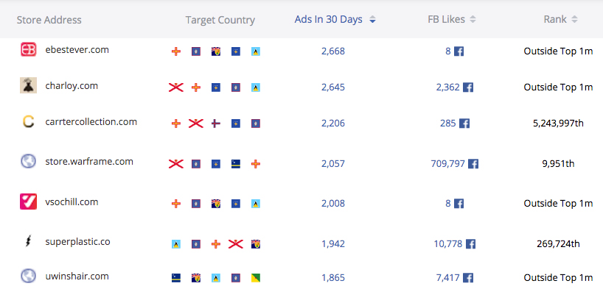Click the vsochill.com pink checkmark logo
The width and height of the screenshot is (603, 303).
(29, 202)
